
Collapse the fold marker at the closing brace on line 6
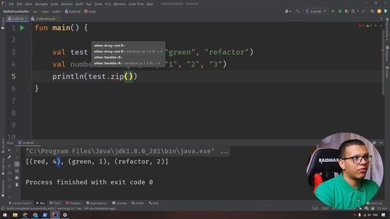[31, 88]
